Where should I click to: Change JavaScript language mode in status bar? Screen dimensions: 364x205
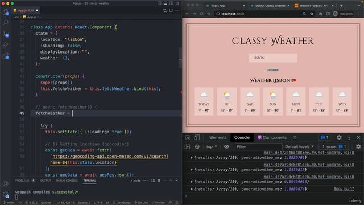click(x=122, y=203)
